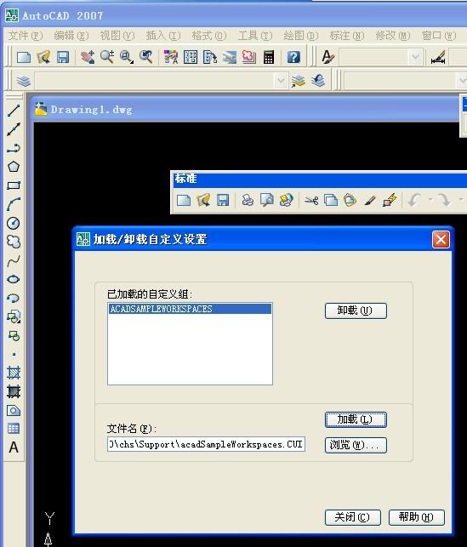Click the Pan realtime hand icon
The height and width of the screenshot is (547, 467).
tap(88, 57)
